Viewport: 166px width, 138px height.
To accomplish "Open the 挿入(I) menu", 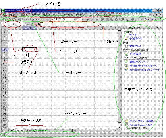I will 46,15.
